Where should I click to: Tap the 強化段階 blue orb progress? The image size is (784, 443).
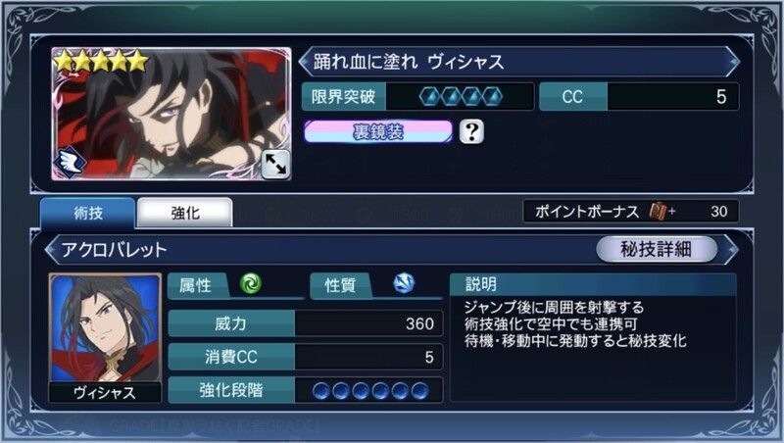(x=370, y=390)
